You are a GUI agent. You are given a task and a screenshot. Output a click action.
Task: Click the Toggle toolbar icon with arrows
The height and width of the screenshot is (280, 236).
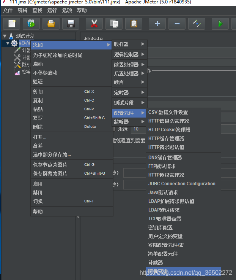pyautogui.click(x=197, y=24)
